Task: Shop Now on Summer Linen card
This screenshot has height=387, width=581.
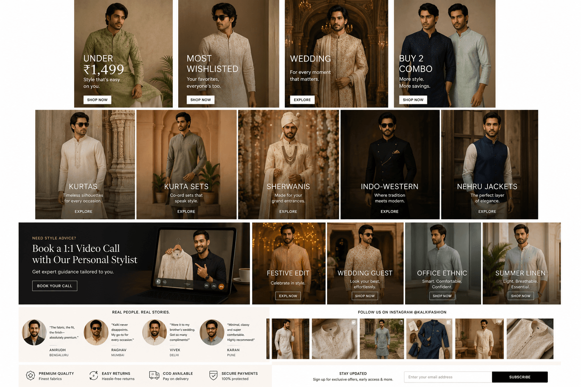Action: click(521, 296)
